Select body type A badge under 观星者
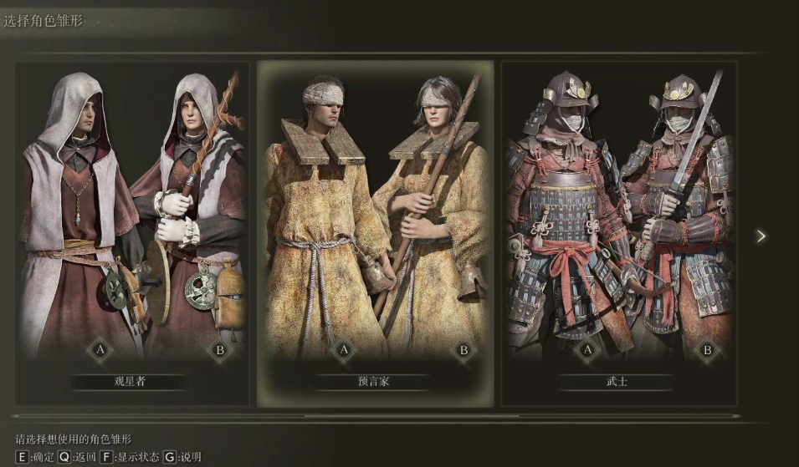 (x=100, y=350)
